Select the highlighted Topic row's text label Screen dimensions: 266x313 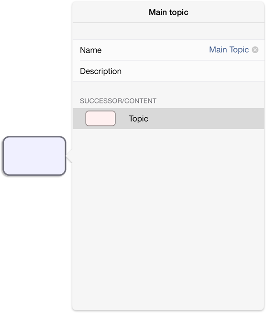pos(138,119)
